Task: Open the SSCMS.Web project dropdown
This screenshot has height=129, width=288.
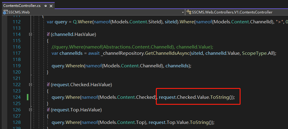Action: [x=183, y=12]
